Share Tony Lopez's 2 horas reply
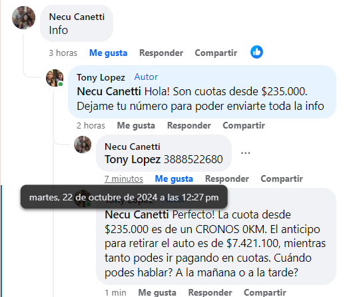 tap(244, 125)
